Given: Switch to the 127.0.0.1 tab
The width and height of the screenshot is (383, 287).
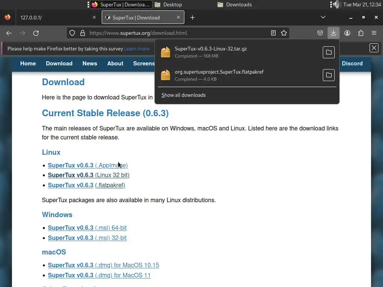Looking at the screenshot, I should coord(58,17).
